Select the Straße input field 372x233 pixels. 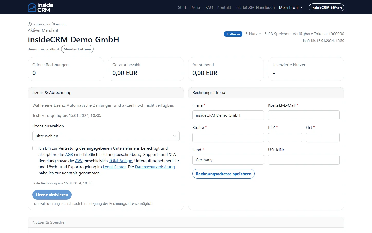pyautogui.click(x=228, y=137)
